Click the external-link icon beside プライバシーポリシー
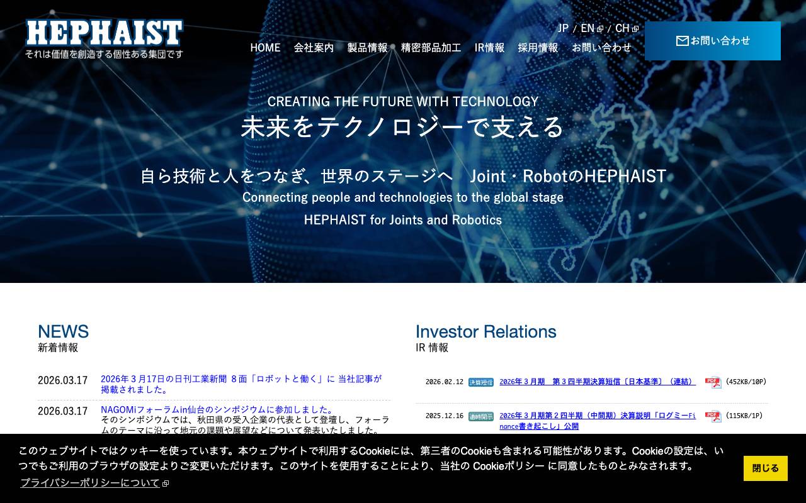Screen dimensions: 806x503 point(164,483)
